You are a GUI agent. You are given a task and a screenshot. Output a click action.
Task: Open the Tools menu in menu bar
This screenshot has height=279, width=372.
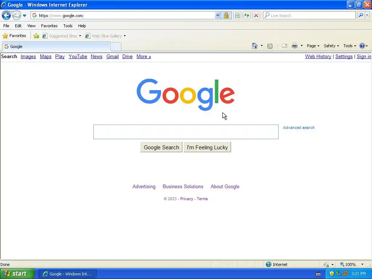point(68,26)
